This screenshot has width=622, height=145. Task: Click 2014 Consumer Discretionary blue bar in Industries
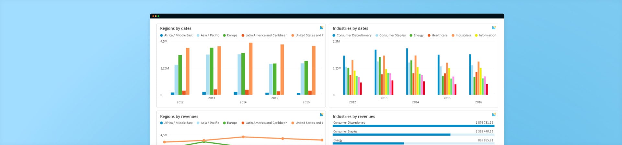coord(407,72)
